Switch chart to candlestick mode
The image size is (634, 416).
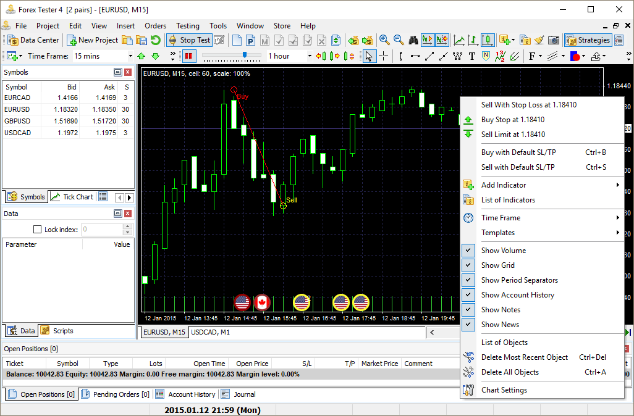[x=488, y=40]
